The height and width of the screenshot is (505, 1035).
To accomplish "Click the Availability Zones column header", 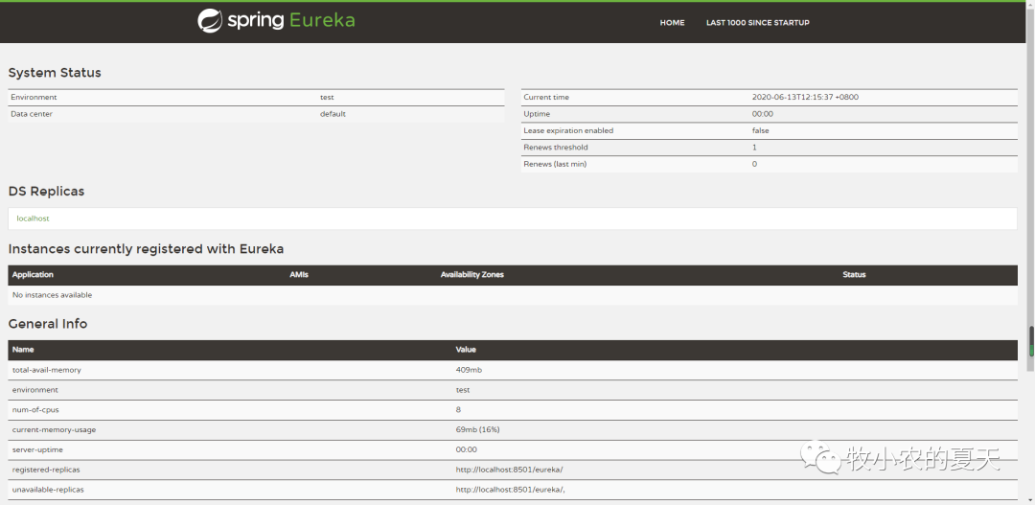I will pyautogui.click(x=471, y=275).
